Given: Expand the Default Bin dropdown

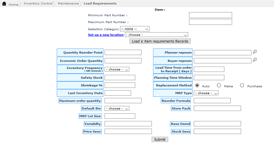Looking at the screenshot, I should (x=117, y=109).
